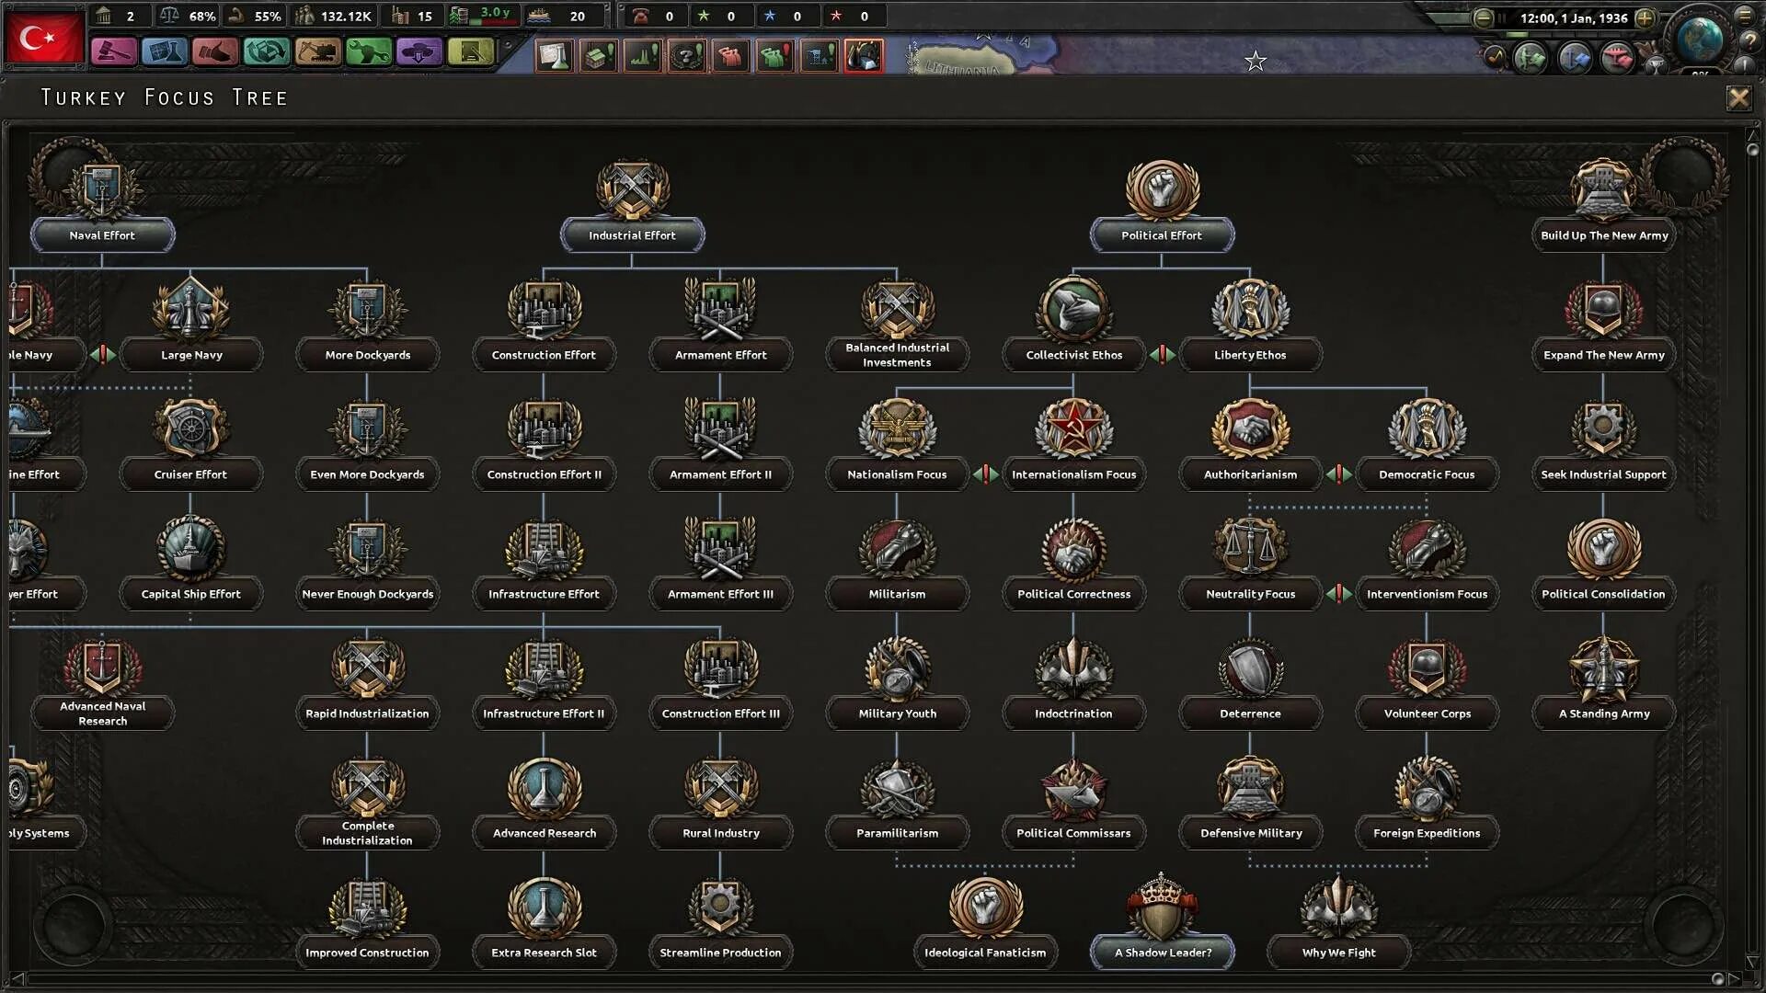Toggle the air map mode icon
Viewport: 1766px width, 993px height.
click(x=1617, y=59)
